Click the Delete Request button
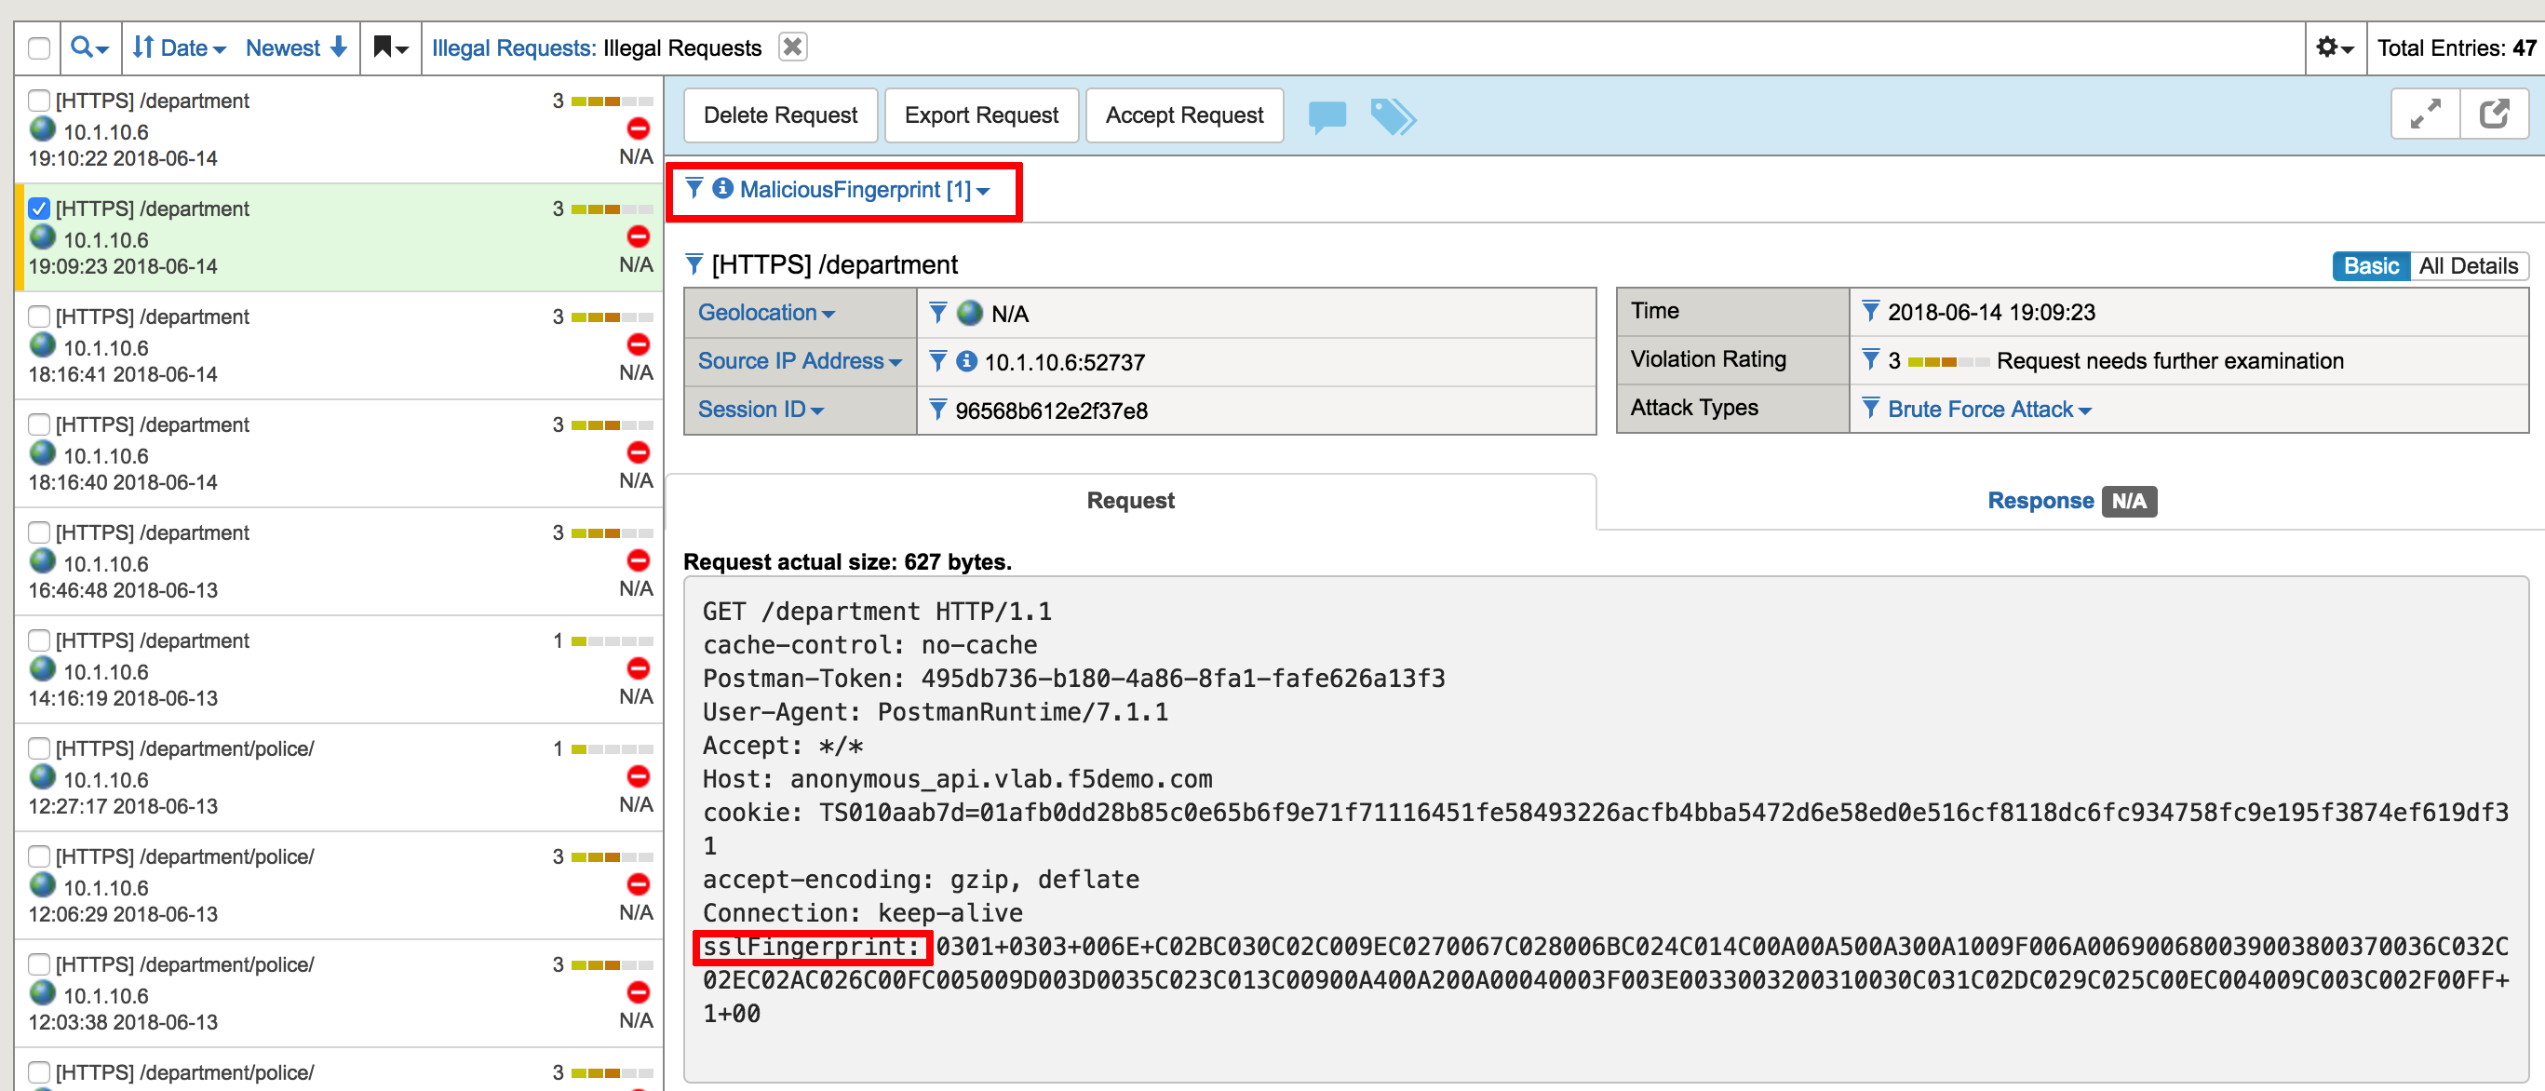The image size is (2545, 1091). tap(780, 115)
